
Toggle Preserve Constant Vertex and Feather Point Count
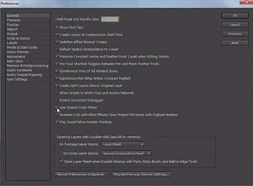[56, 56]
